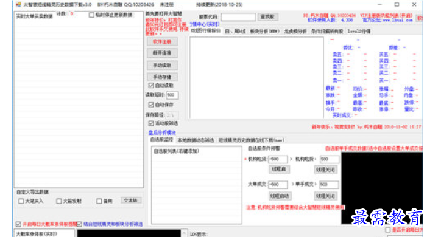The width and height of the screenshot is (427, 237).
Task: Click the blue 盘后分析模块 label
Action: coord(162,132)
